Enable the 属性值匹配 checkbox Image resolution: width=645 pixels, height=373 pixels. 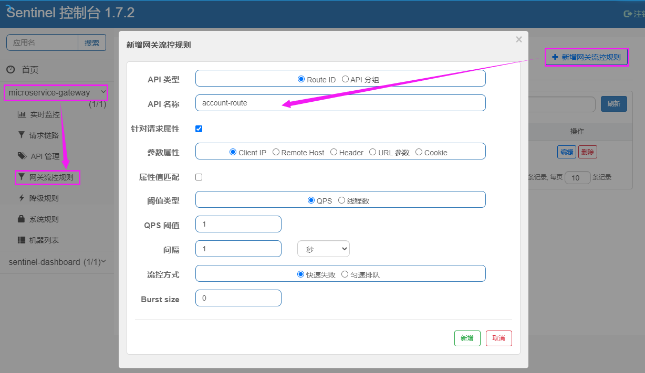(199, 177)
